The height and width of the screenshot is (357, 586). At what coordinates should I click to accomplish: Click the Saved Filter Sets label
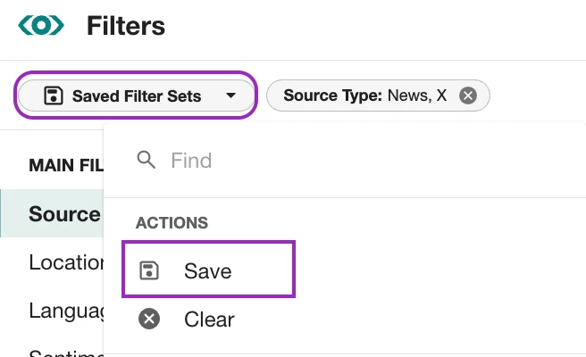(x=137, y=95)
